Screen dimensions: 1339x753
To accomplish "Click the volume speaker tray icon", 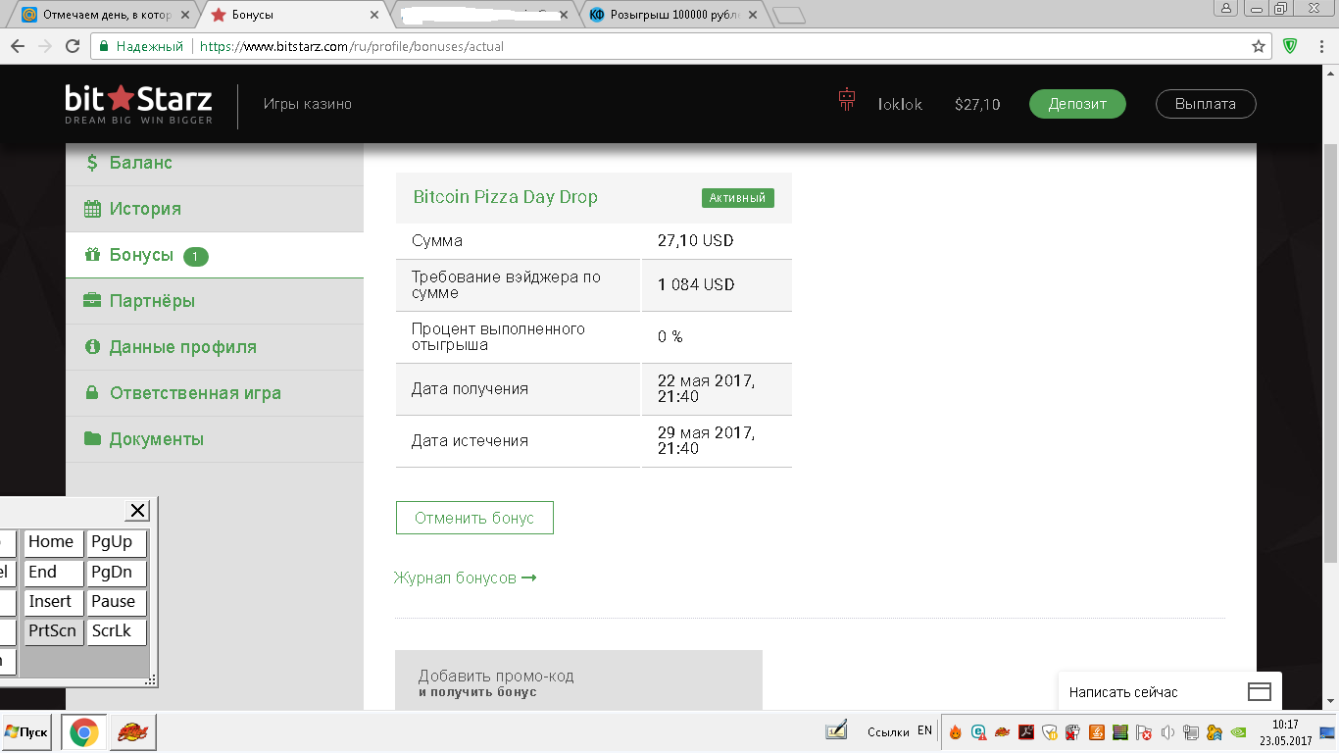I will (x=1167, y=732).
